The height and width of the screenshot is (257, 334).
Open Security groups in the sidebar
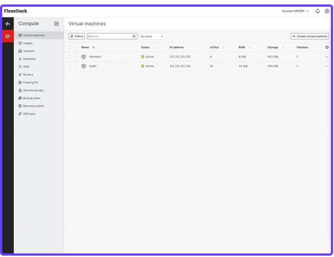[x=33, y=90]
